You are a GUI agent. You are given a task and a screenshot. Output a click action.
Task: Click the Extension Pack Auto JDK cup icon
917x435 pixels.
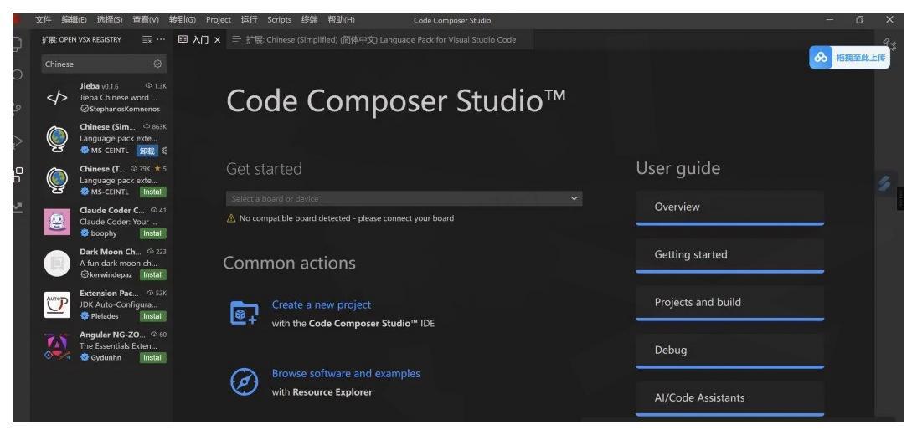[57, 304]
